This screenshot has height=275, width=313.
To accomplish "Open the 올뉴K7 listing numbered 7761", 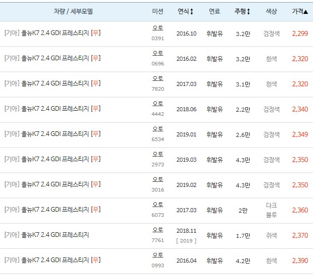I will coord(55,235).
